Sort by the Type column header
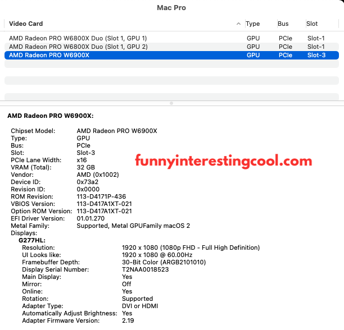The width and height of the screenshot is (344, 330). (x=252, y=24)
